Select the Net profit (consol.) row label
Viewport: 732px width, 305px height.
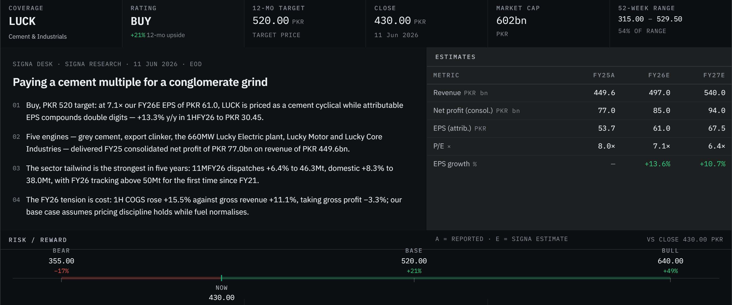pos(477,111)
